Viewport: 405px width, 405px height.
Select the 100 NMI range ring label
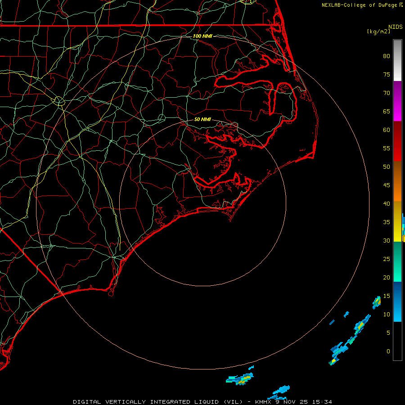point(202,36)
